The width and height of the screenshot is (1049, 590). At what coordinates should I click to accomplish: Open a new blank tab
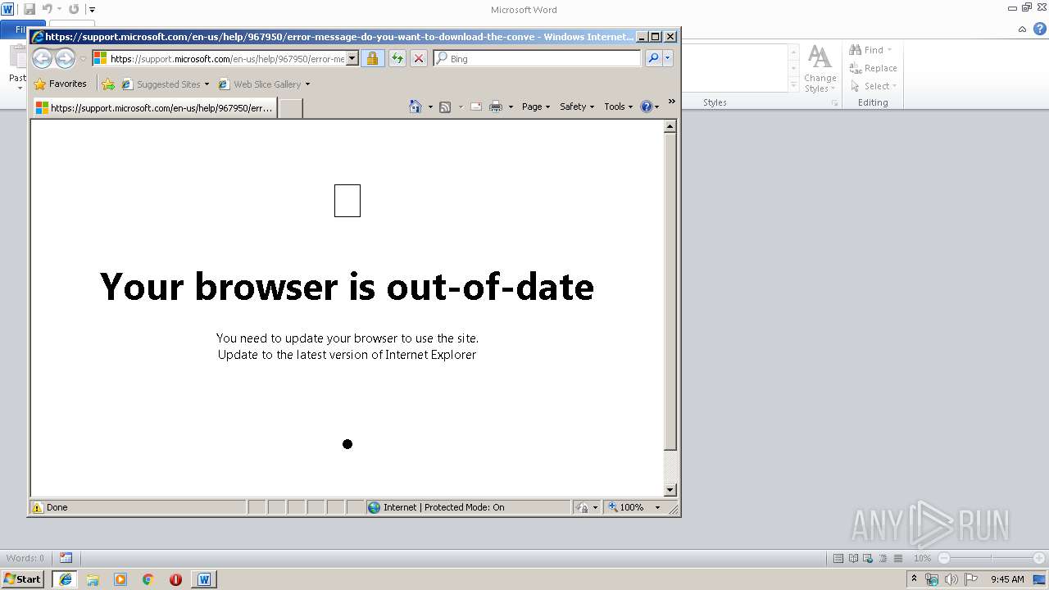pyautogui.click(x=291, y=108)
